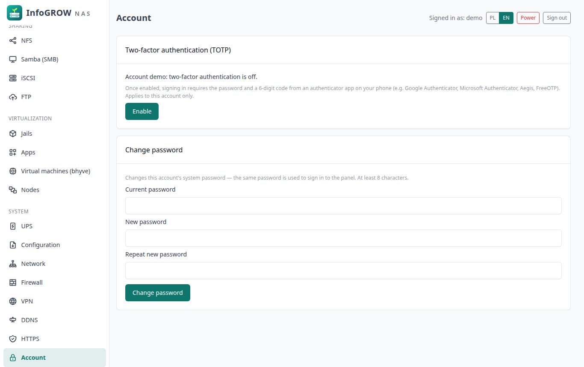Click the 'VIRTUALIZATION' section label
This screenshot has height=367, width=584.
(30, 119)
